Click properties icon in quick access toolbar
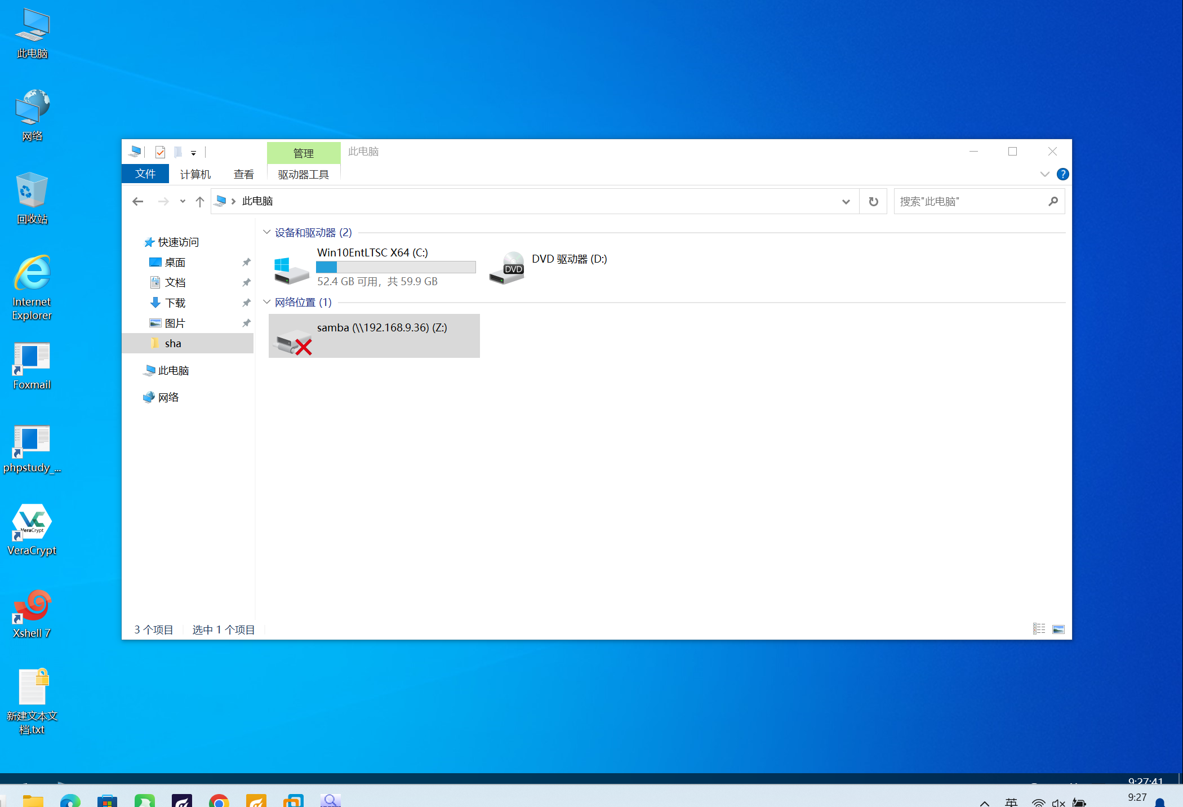The image size is (1183, 807). coord(160,152)
